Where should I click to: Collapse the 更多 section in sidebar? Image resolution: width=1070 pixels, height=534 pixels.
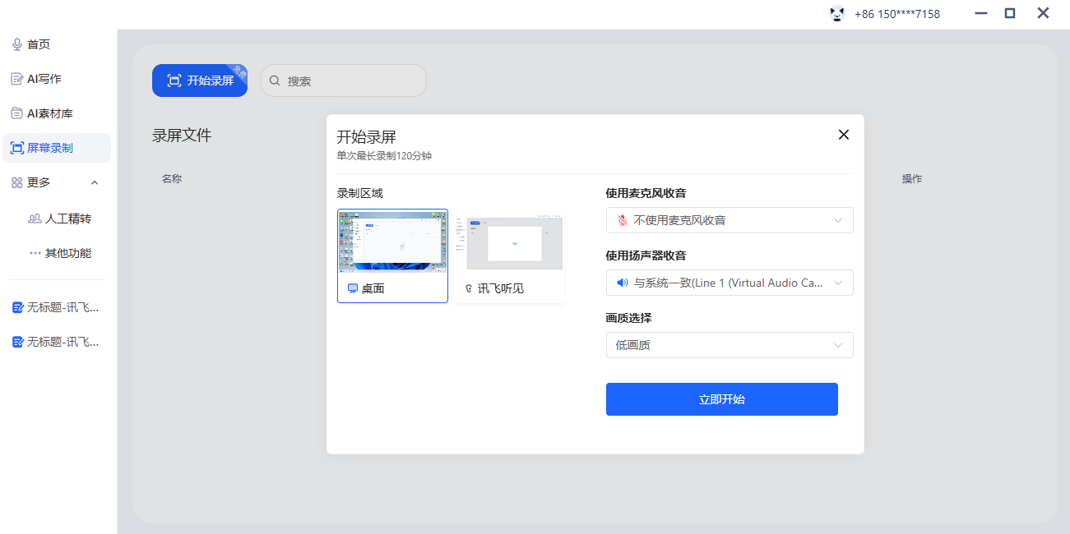(94, 182)
